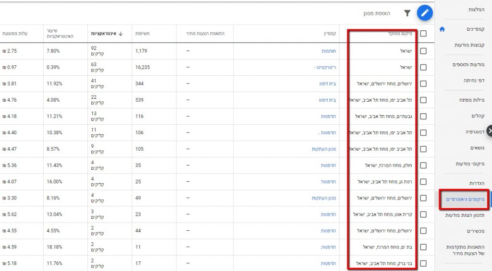Click the home icon beside קמפיינים

point(442,29)
